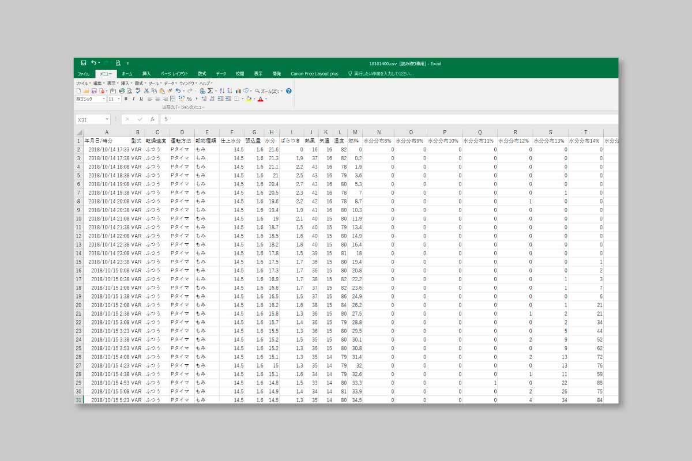Select the header cell 水分分布8%
692x461 pixels.
click(x=378, y=141)
